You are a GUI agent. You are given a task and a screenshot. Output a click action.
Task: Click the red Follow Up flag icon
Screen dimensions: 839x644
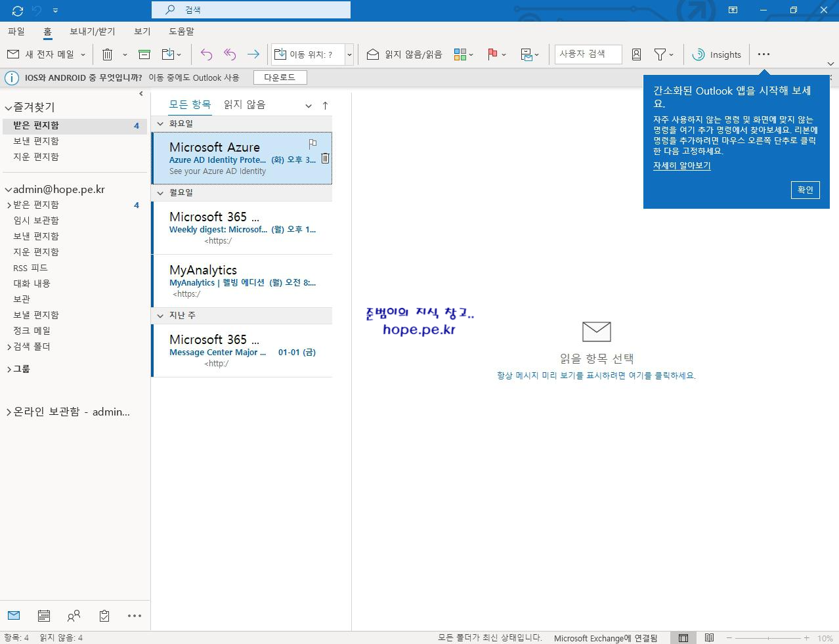tap(492, 54)
